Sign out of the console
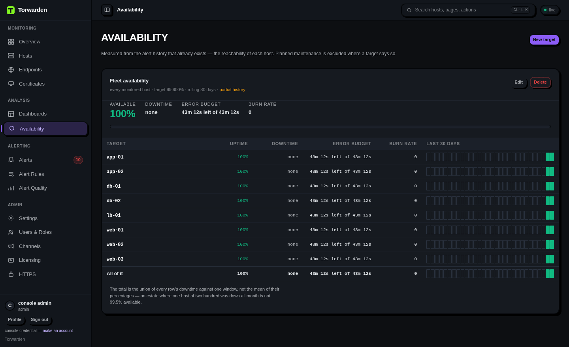The width and height of the screenshot is (569, 347). point(40,320)
